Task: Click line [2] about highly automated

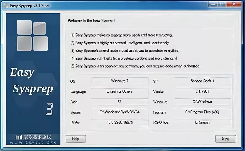Action: click(x=120, y=43)
